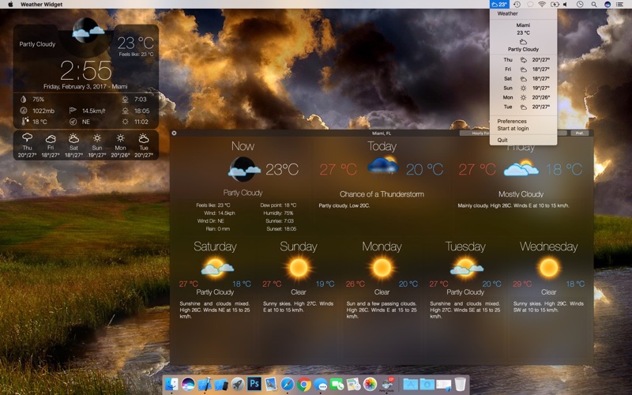This screenshot has height=395, width=632.
Task: Open Safari from the Dock
Action: [x=288, y=384]
